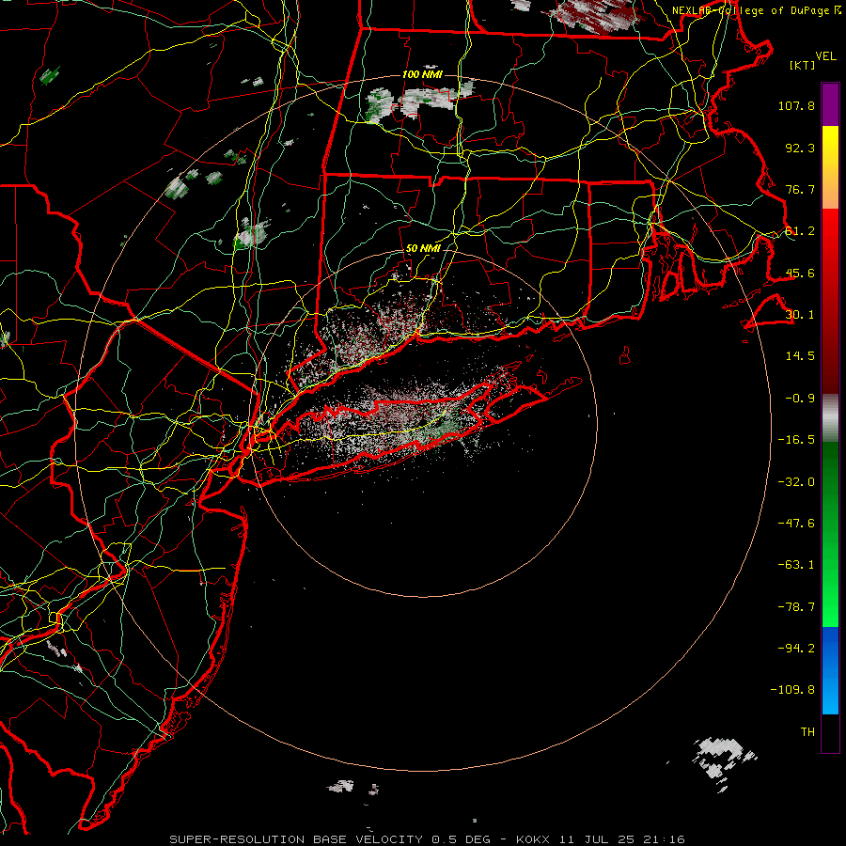Select the -32.0 legend value
The width and height of the screenshot is (846, 846).
[796, 482]
